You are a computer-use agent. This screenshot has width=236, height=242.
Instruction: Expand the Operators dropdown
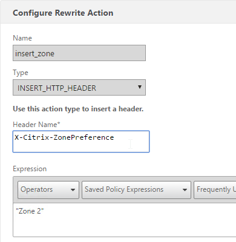48,190
